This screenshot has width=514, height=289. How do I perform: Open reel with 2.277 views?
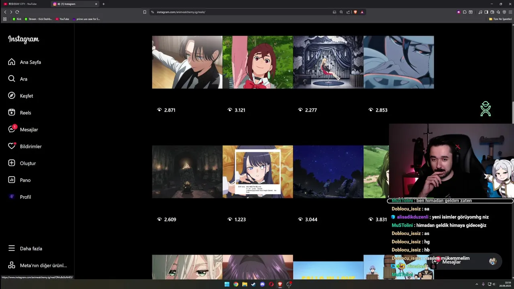pyautogui.click(x=328, y=62)
